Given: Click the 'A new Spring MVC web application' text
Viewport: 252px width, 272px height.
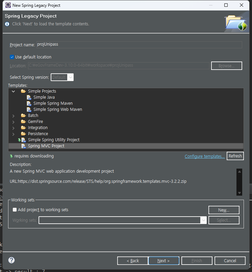Looking at the screenshot, I should [62, 171].
